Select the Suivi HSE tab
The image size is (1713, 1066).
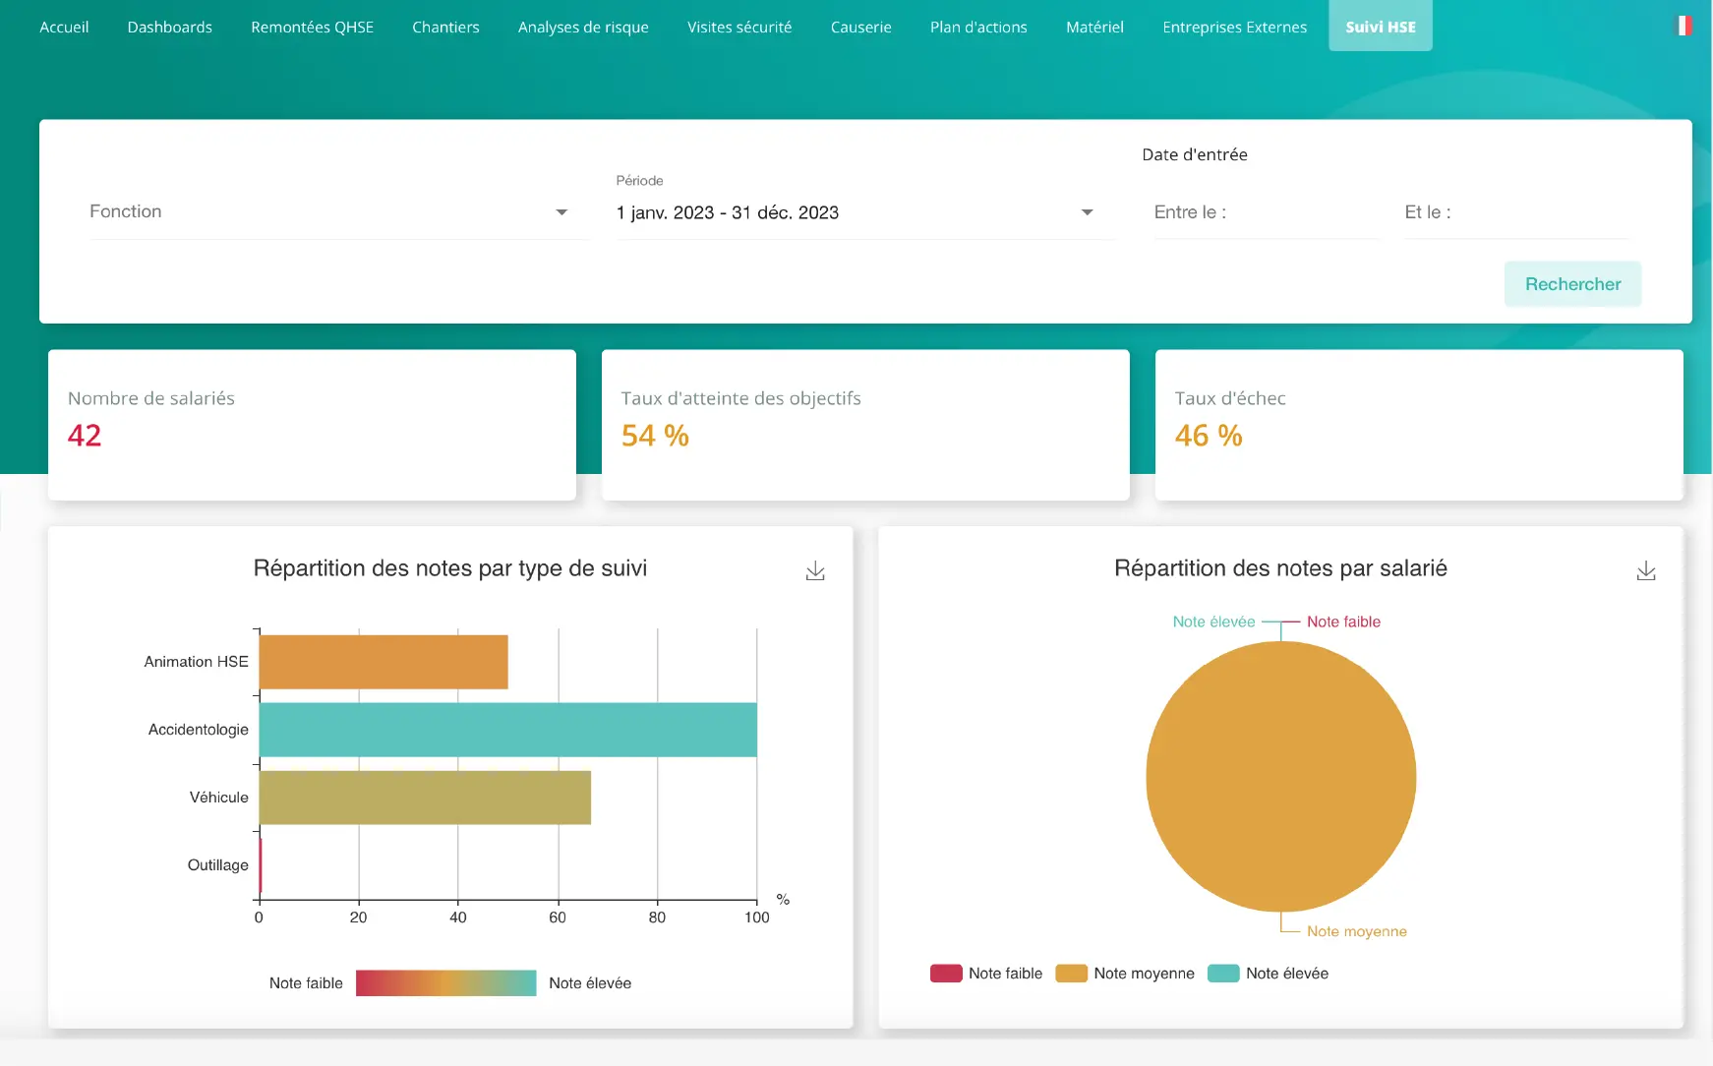(x=1380, y=28)
